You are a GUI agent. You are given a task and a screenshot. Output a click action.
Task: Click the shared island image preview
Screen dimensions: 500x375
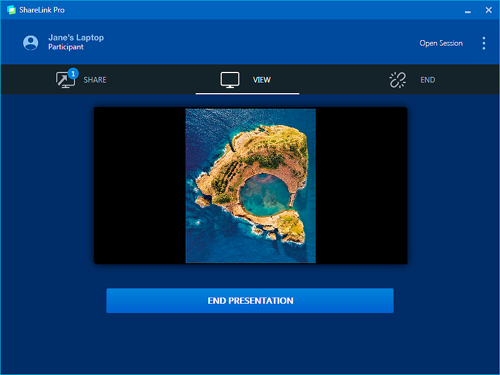[x=250, y=186]
